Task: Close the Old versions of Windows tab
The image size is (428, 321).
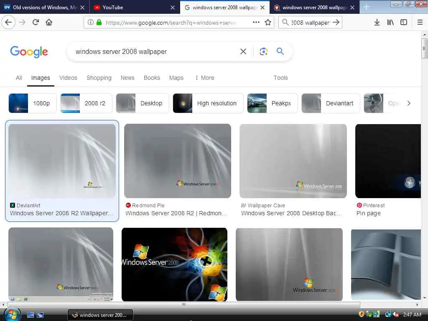Action: pyautogui.click(x=82, y=8)
